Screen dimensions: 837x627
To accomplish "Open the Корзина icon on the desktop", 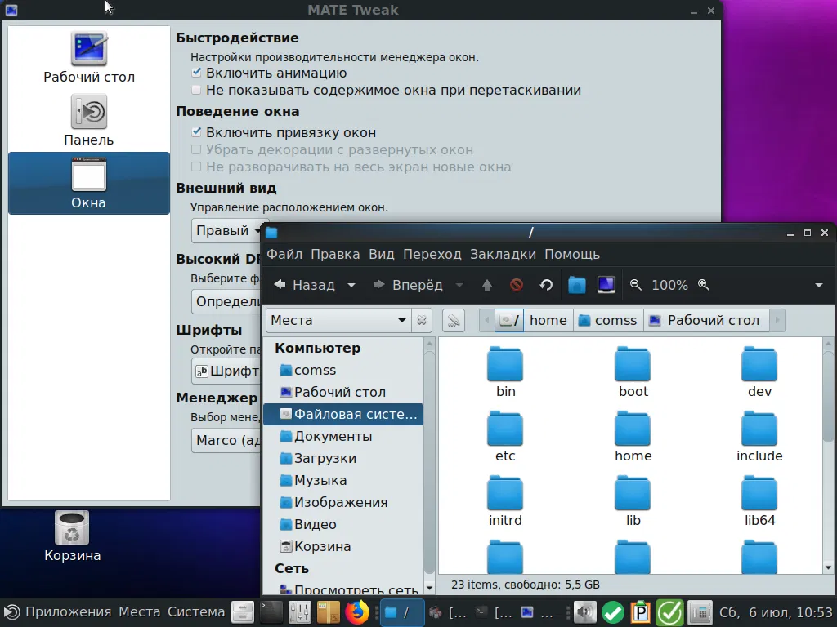I will 72,536.
